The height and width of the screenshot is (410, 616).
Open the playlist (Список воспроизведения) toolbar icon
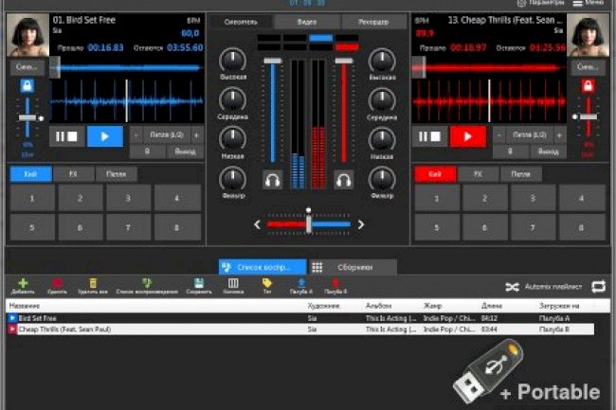pos(147,283)
